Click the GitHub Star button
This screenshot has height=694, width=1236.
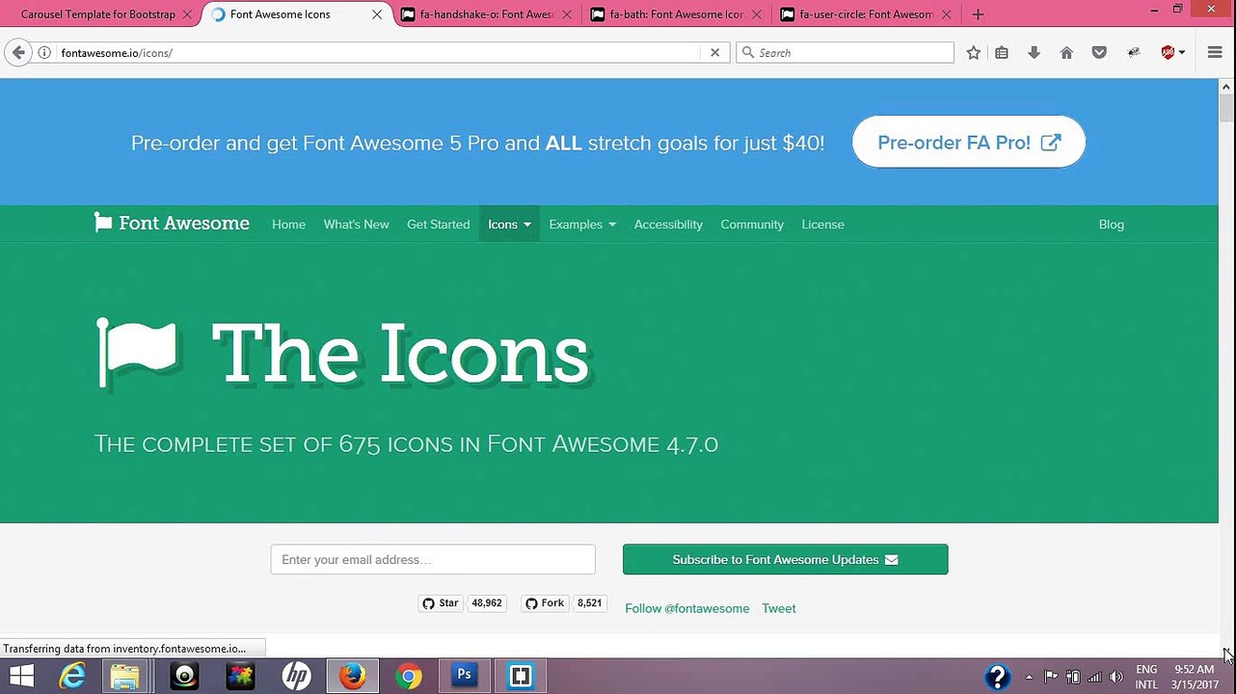click(x=441, y=603)
